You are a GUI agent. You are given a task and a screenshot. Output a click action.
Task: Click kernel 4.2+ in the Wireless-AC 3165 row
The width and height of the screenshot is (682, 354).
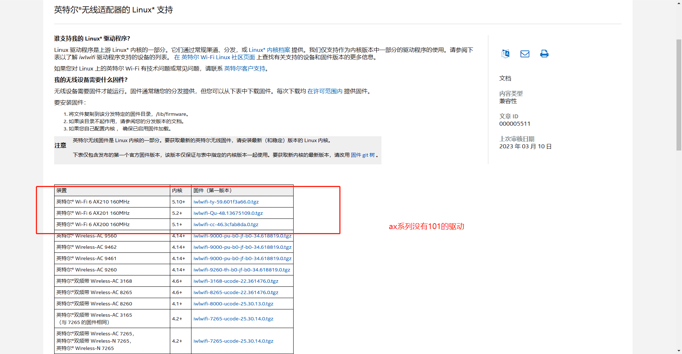(x=177, y=319)
